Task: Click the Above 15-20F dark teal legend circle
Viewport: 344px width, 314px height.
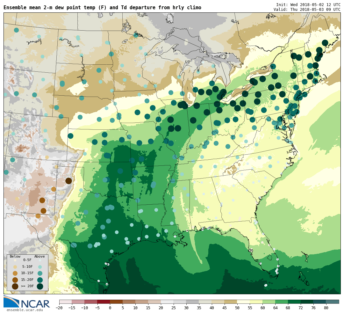Action: (x=40, y=280)
